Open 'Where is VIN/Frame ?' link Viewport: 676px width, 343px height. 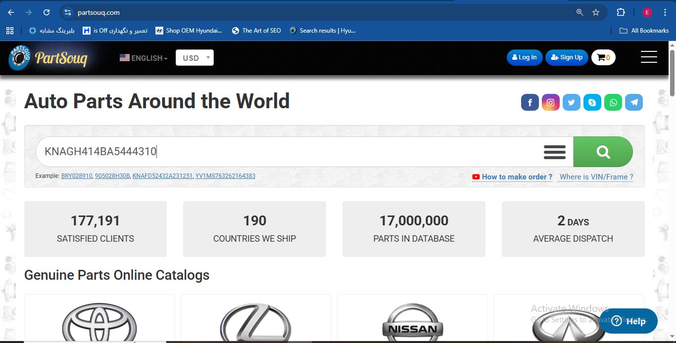[596, 177]
